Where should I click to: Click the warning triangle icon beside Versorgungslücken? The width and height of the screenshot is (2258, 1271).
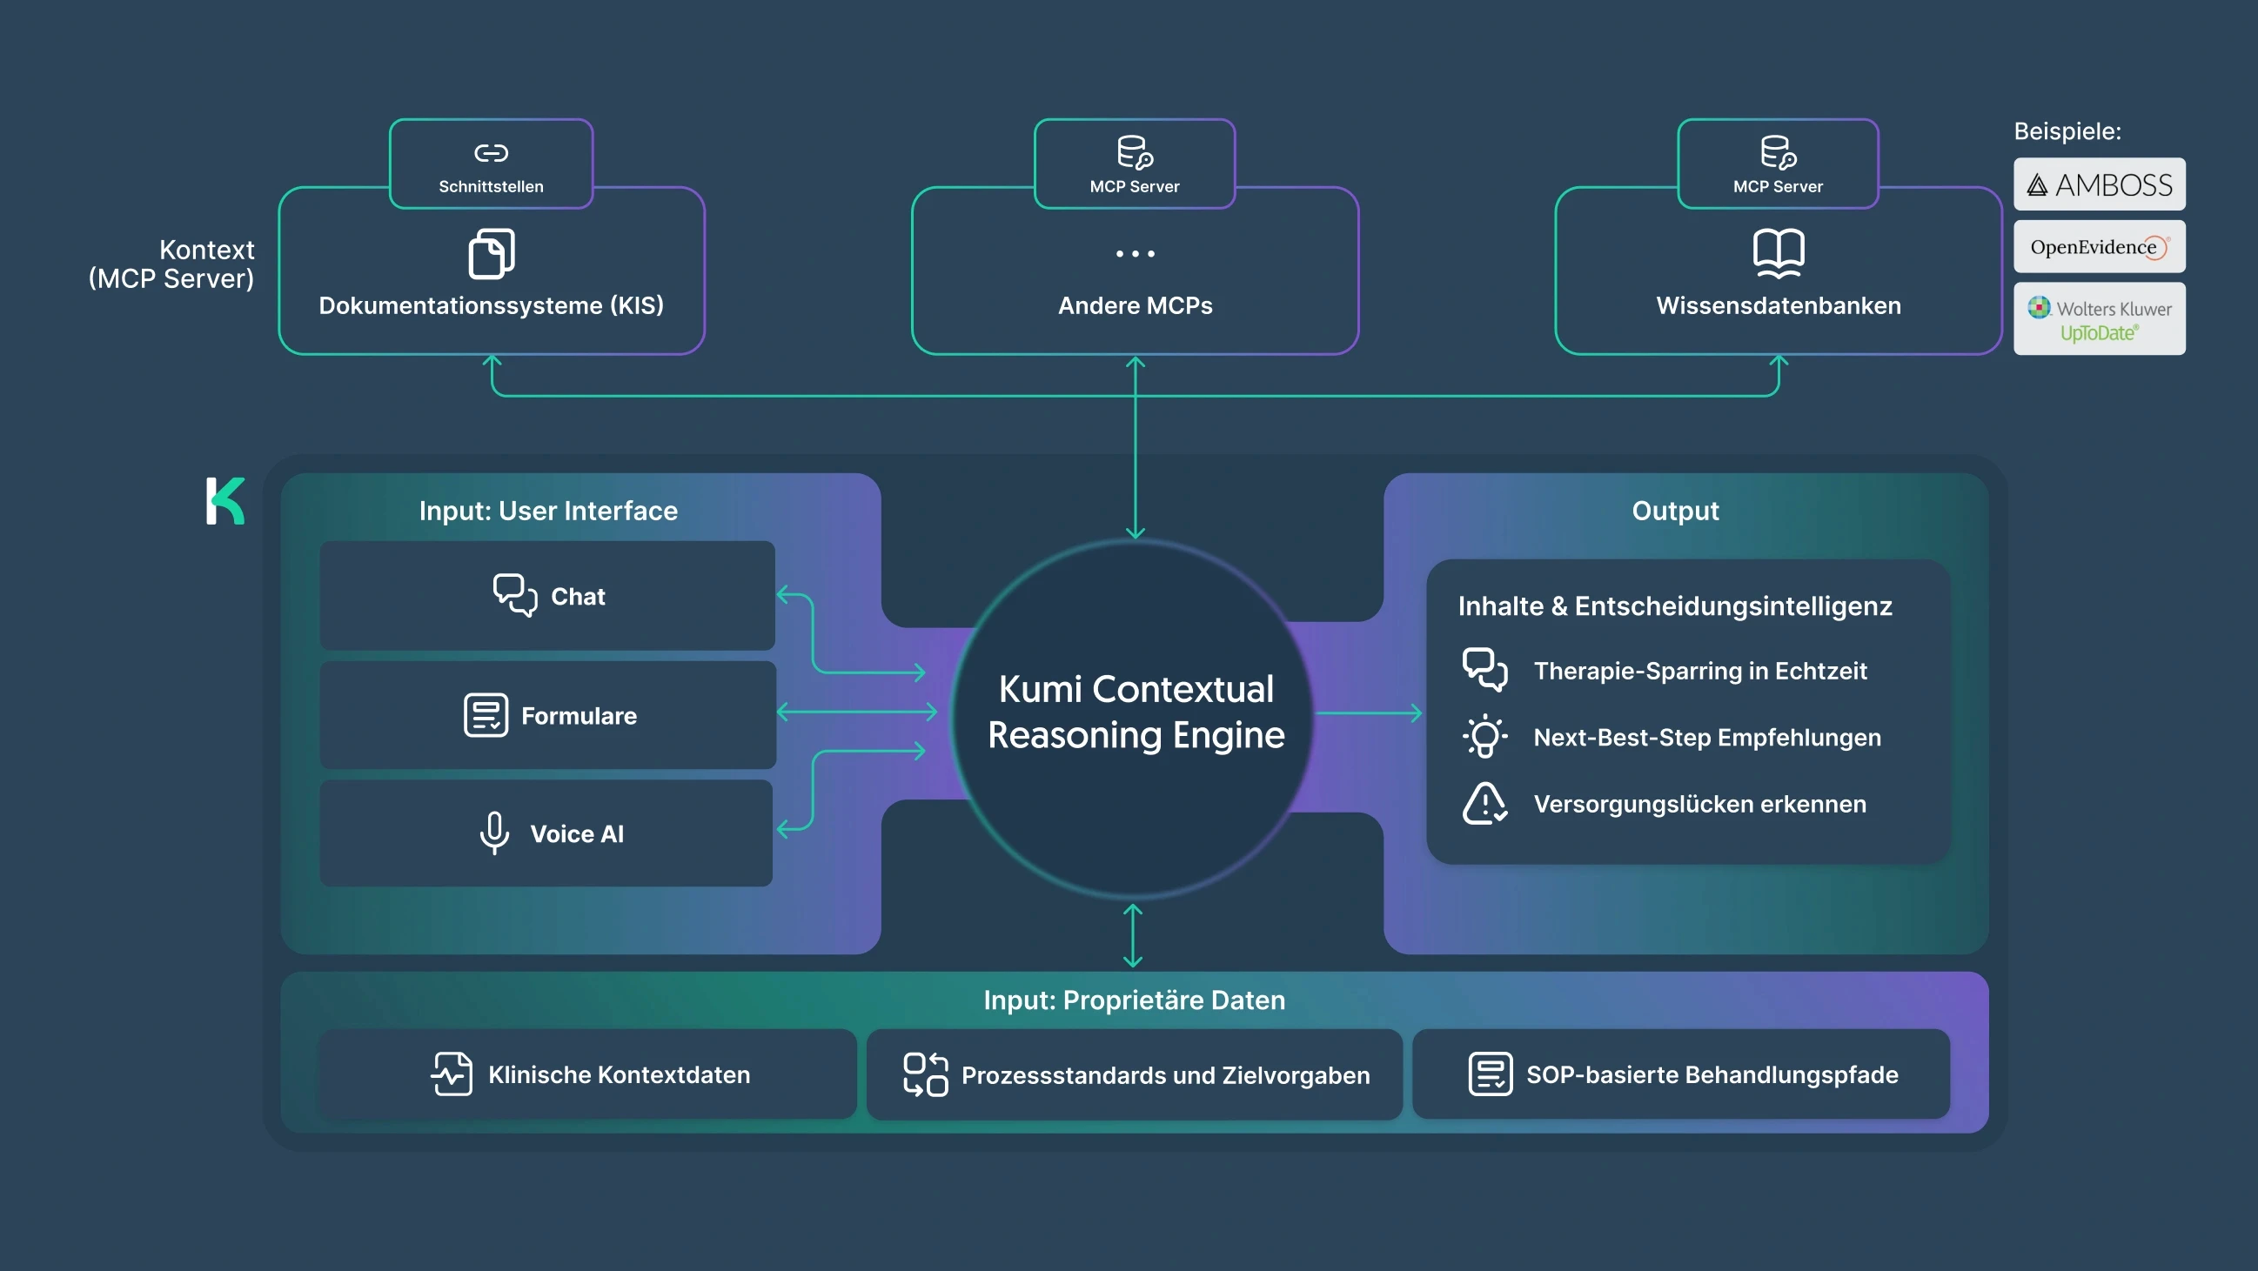pos(1484,803)
